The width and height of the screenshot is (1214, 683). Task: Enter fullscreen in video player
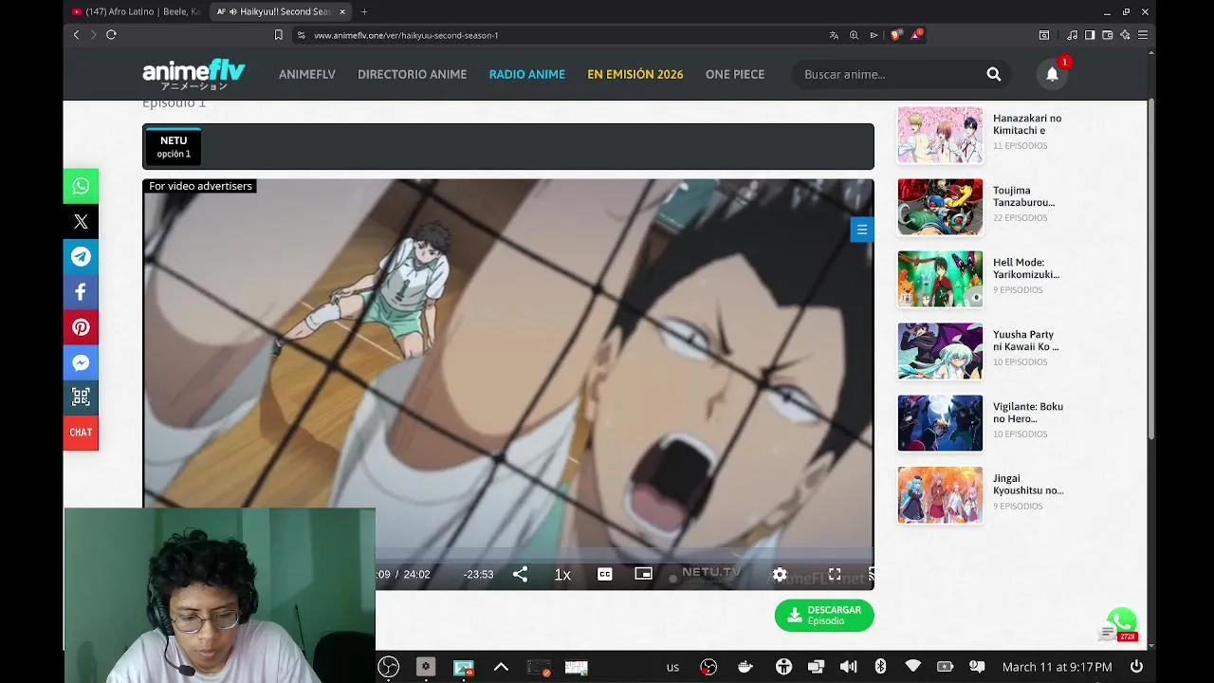click(x=835, y=574)
